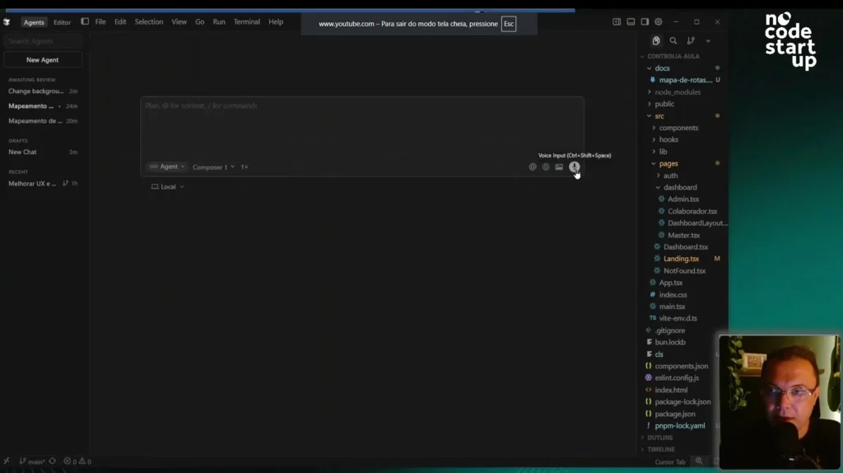
Task: Click the Voice Input microphone icon
Action: (x=574, y=166)
